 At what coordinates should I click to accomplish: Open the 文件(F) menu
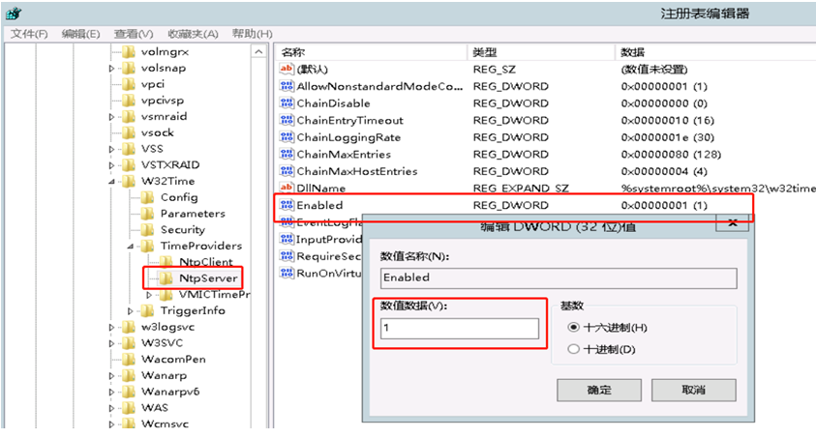[x=29, y=34]
